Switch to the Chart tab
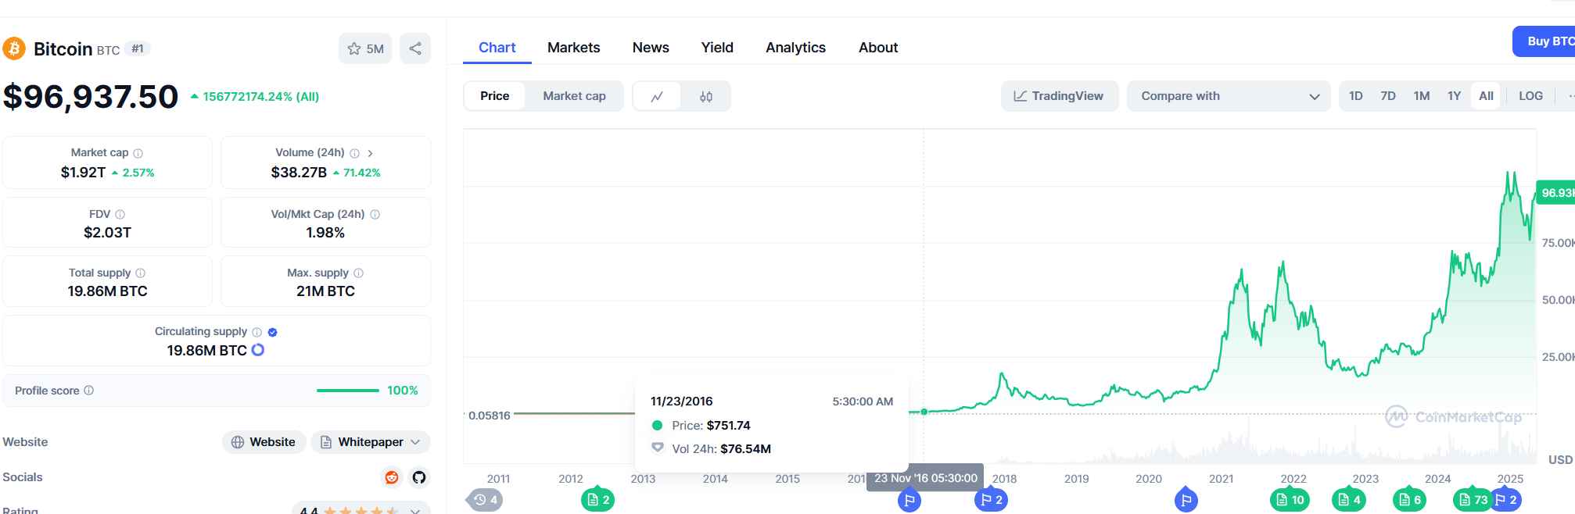This screenshot has width=1575, height=514. (x=497, y=48)
